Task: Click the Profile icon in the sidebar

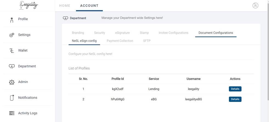Action: click(12, 20)
